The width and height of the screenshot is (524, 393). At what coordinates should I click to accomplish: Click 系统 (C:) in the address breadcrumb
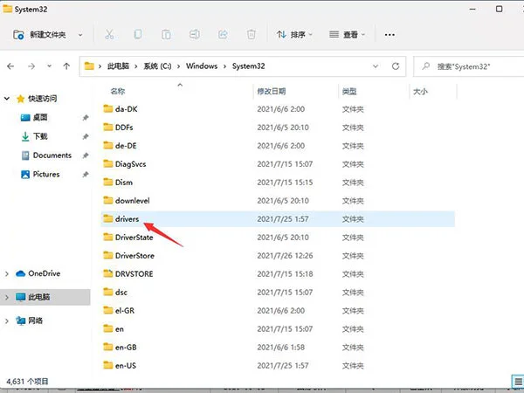pos(157,66)
